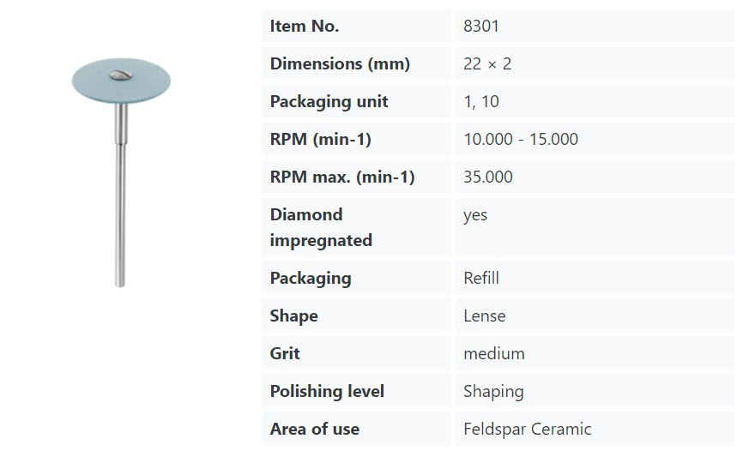Viewport: 743px width, 457px height.
Task: Select the max RPM value 35.000
Action: pos(488,177)
